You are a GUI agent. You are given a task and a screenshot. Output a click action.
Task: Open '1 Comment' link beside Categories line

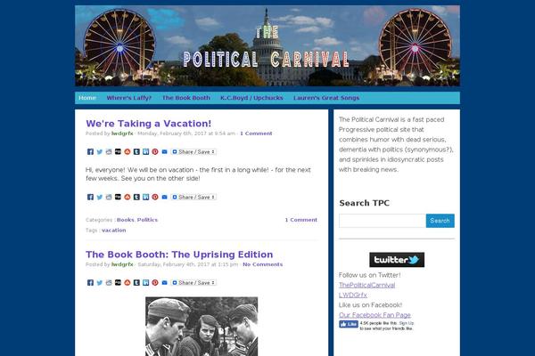click(x=301, y=220)
